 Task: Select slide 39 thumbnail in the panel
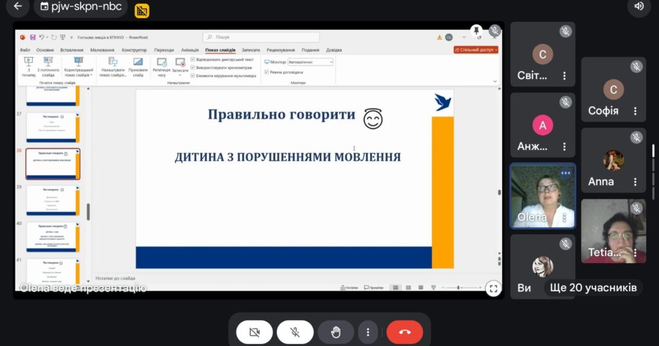coord(52,200)
